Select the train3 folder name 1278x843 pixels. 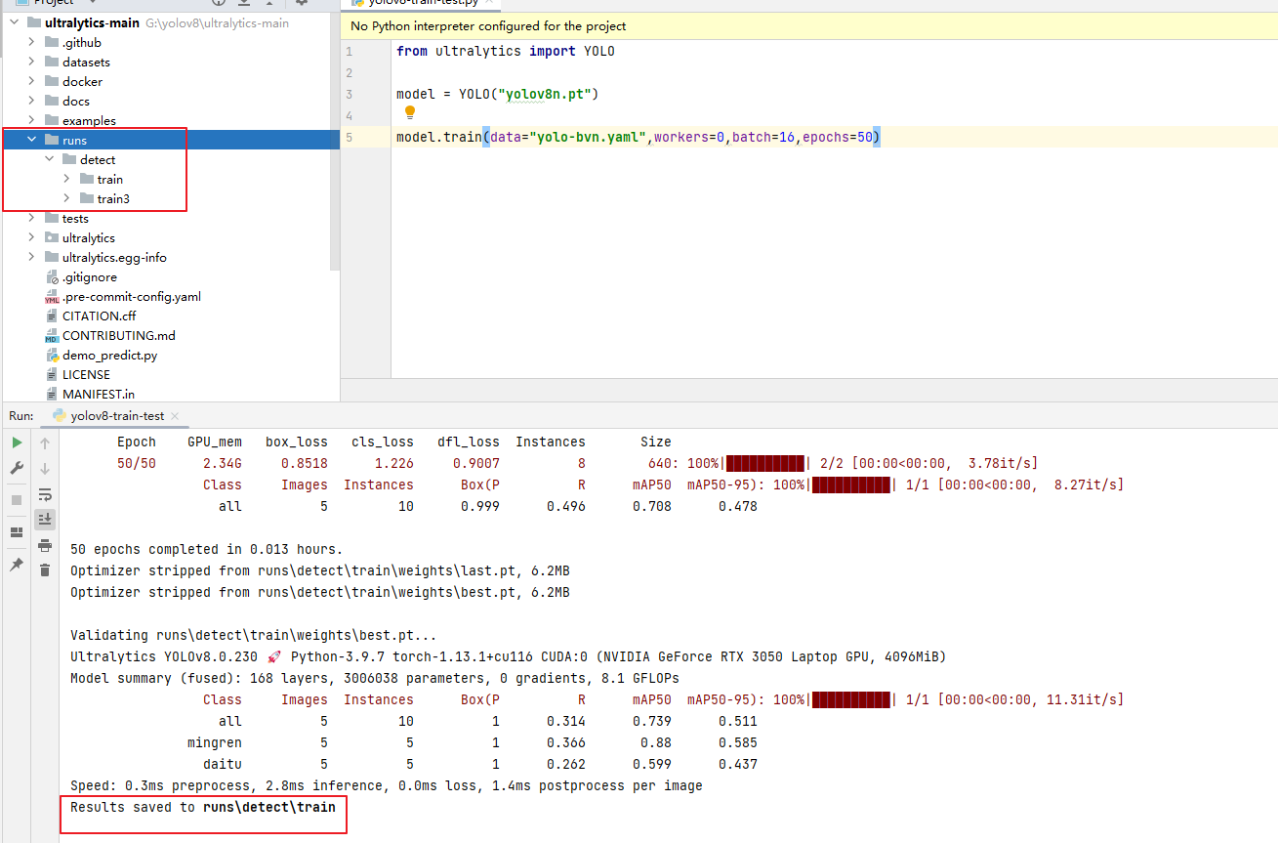coord(113,198)
